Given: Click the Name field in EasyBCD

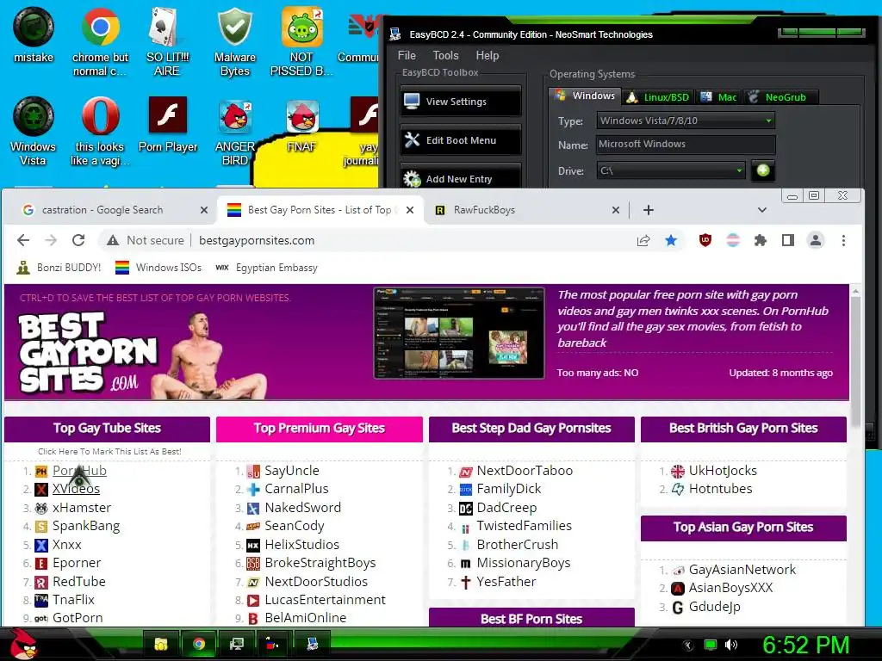Looking at the screenshot, I should coord(685,145).
